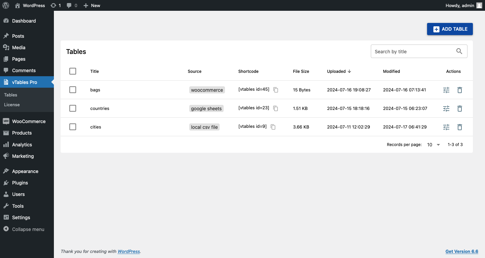Sort by the Source column header
The width and height of the screenshot is (485, 258).
coord(195,71)
